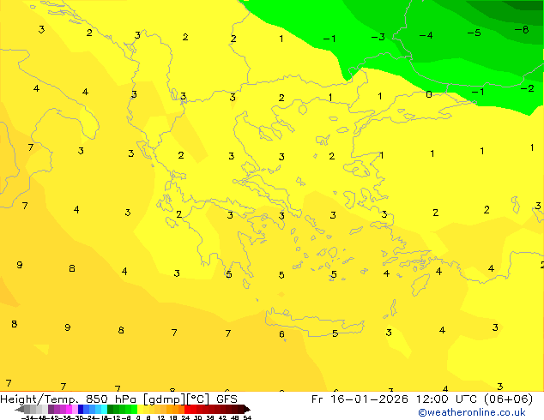Click the "-8" temperature value on the map
This screenshot has height=420, width=544.
522,30
